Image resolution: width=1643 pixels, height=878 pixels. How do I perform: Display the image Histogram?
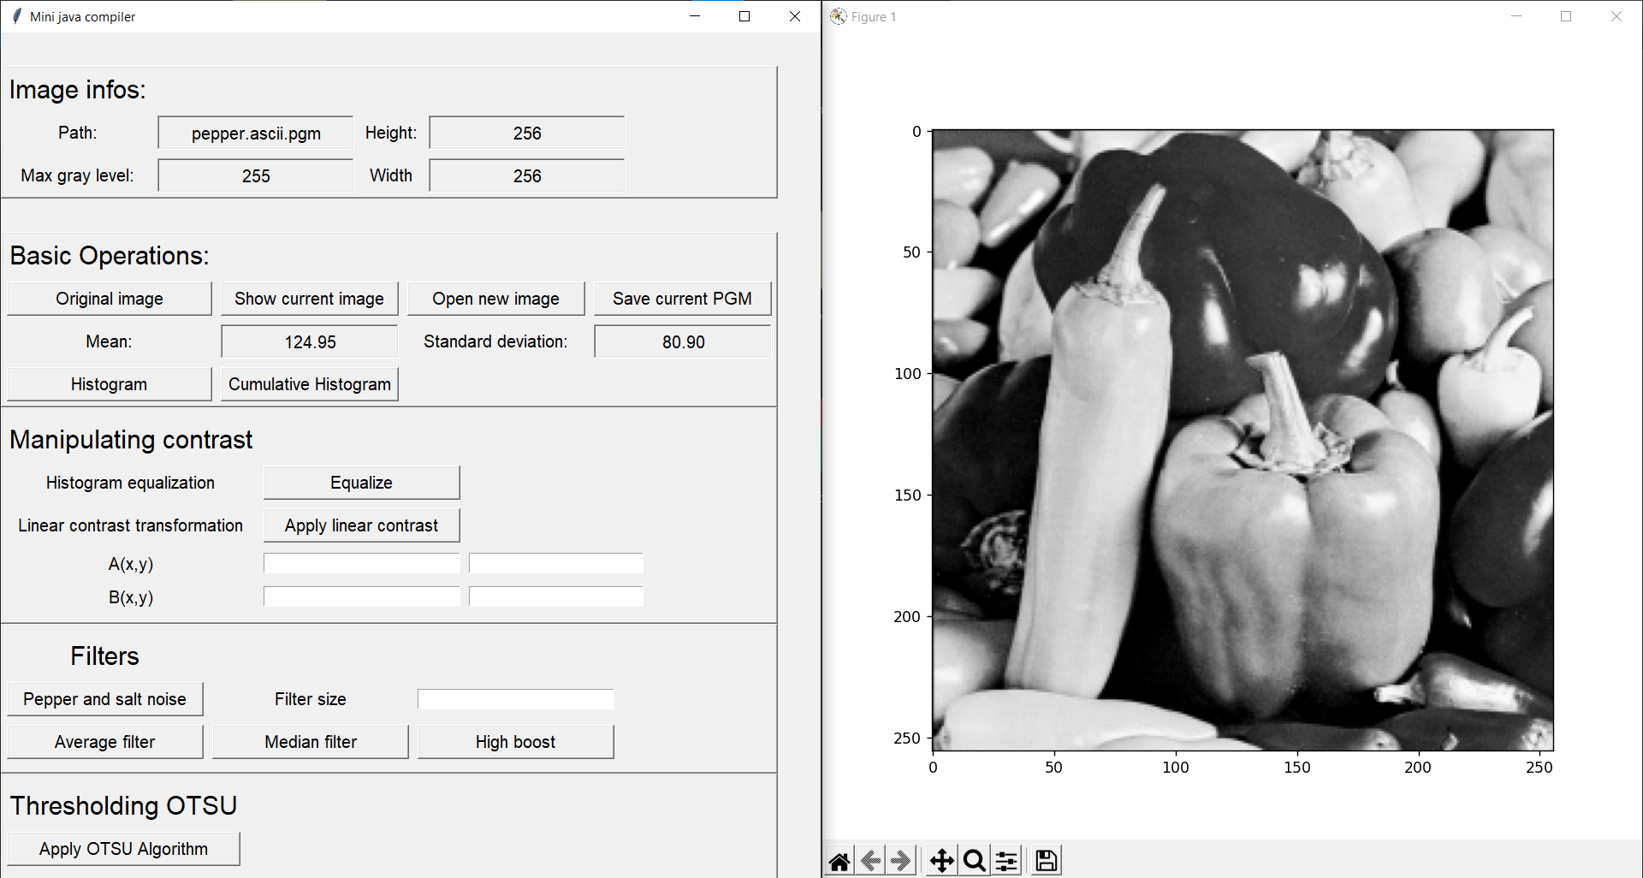coord(109,383)
